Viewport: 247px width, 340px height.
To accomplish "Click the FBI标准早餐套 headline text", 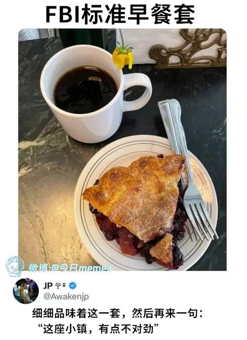I will click(120, 14).
